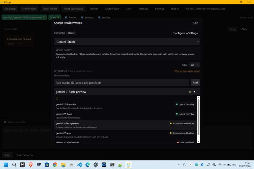254x169 pixels.
Task: Open Wi-Fi network tray icon
Action: pyautogui.click(x=220, y=165)
